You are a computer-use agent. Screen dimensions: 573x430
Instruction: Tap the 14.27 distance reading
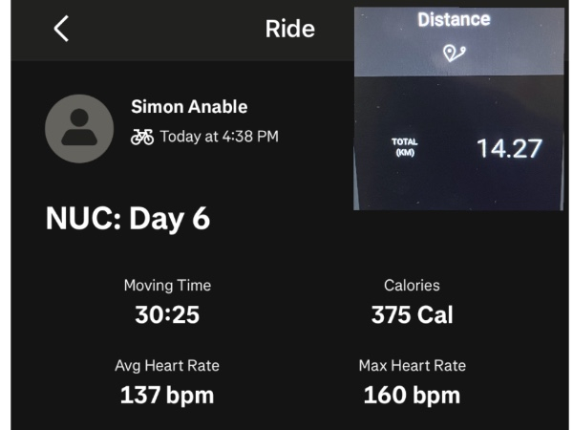[509, 149]
